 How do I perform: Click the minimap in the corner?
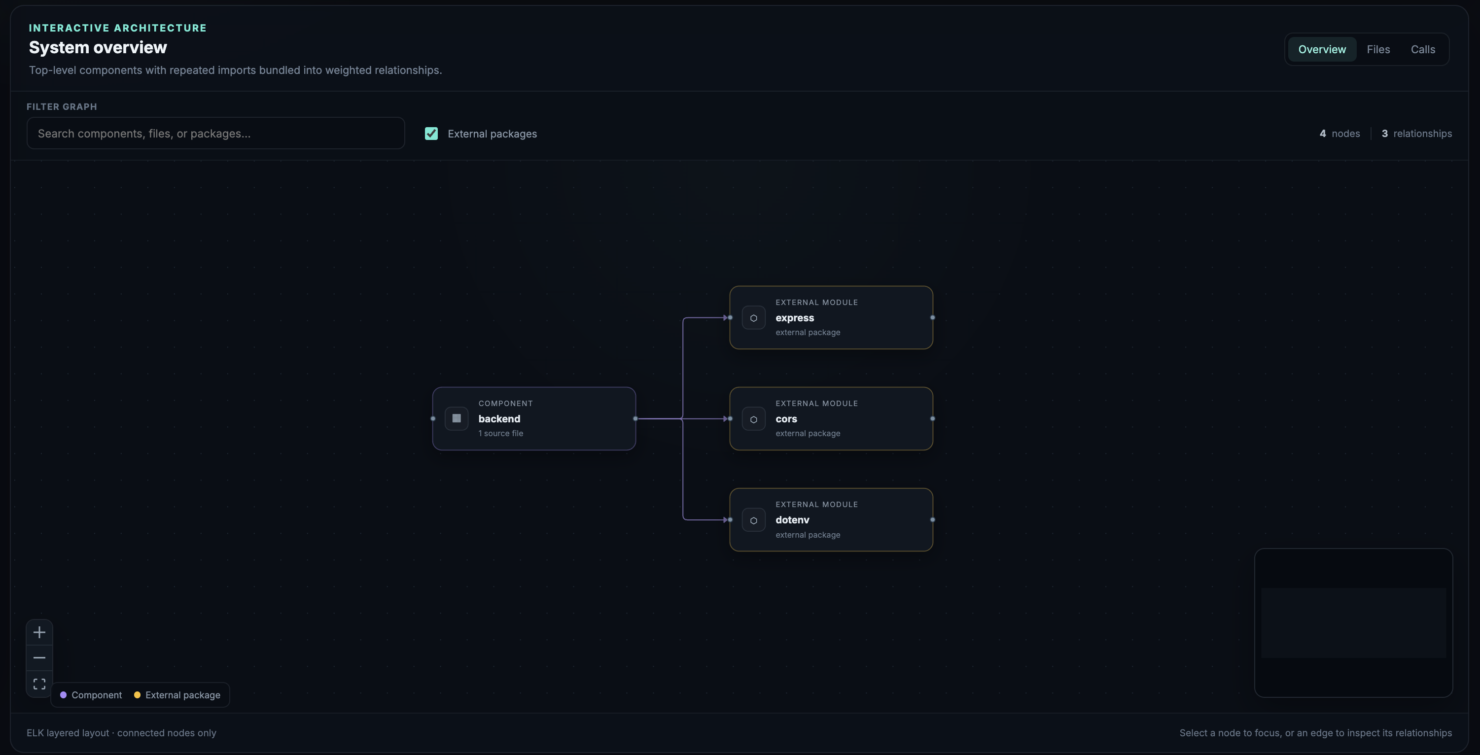(x=1353, y=623)
